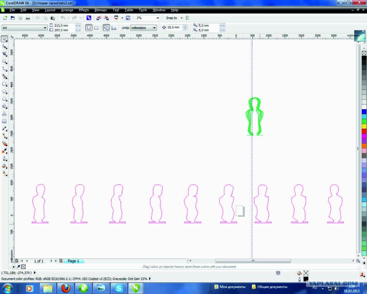Image resolution: width=367 pixels, height=294 pixels.
Task: Click the New document icon
Action: coord(5,18)
